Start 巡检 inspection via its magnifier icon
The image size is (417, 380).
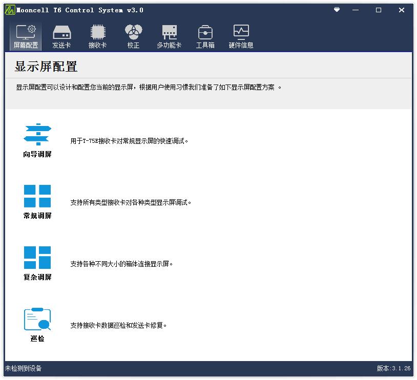click(x=37, y=320)
